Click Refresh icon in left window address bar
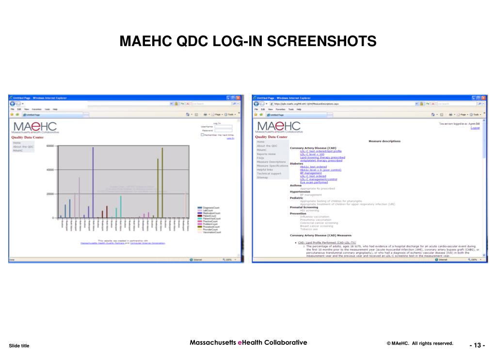 tap(182, 104)
